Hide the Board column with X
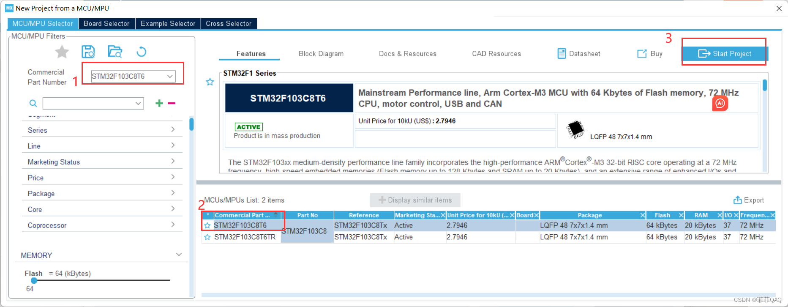Screen dimensions: 788x307 tap(536, 215)
